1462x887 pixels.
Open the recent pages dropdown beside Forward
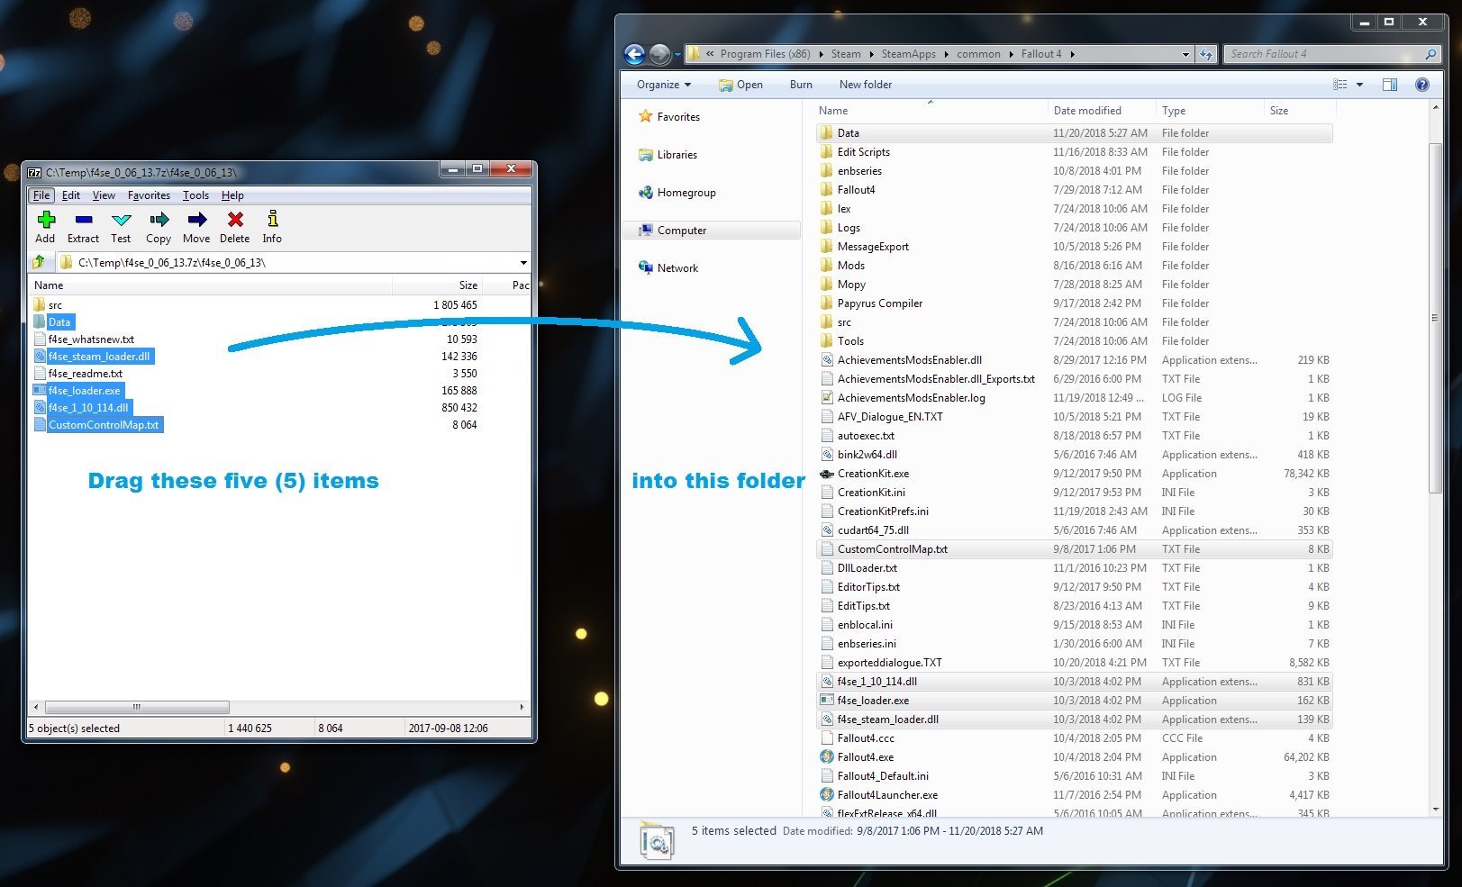677,55
